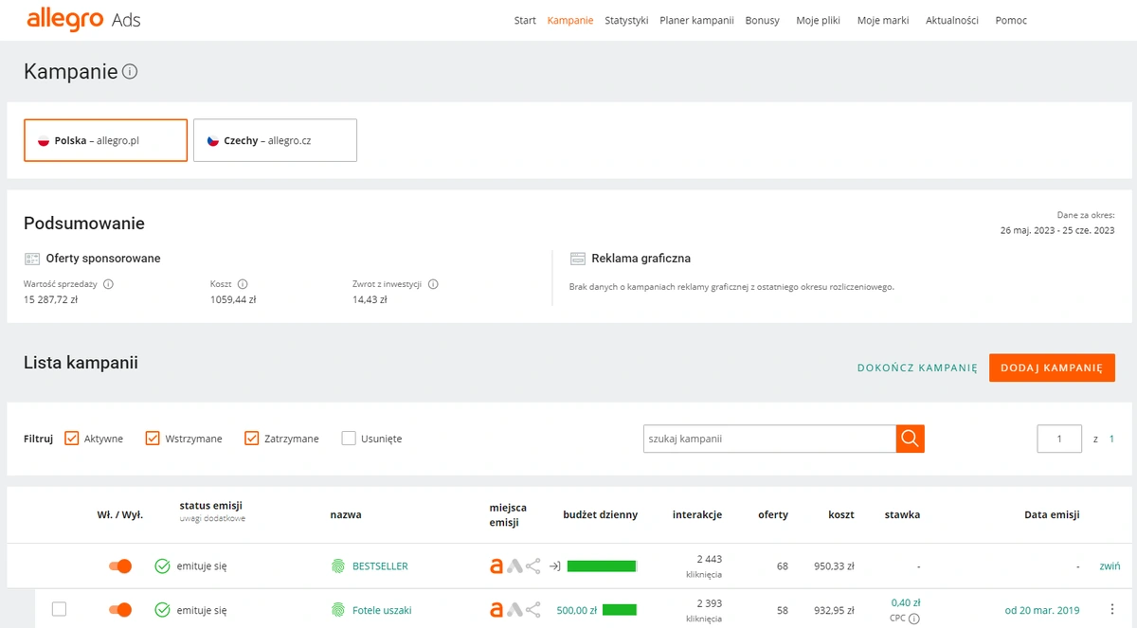Open three-dot menu for Fotele uszaki row

click(1111, 610)
